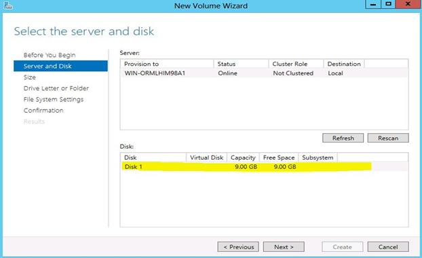422x258 pixels.
Task: Open the Drive Letter or Folder step
Action: (56, 88)
